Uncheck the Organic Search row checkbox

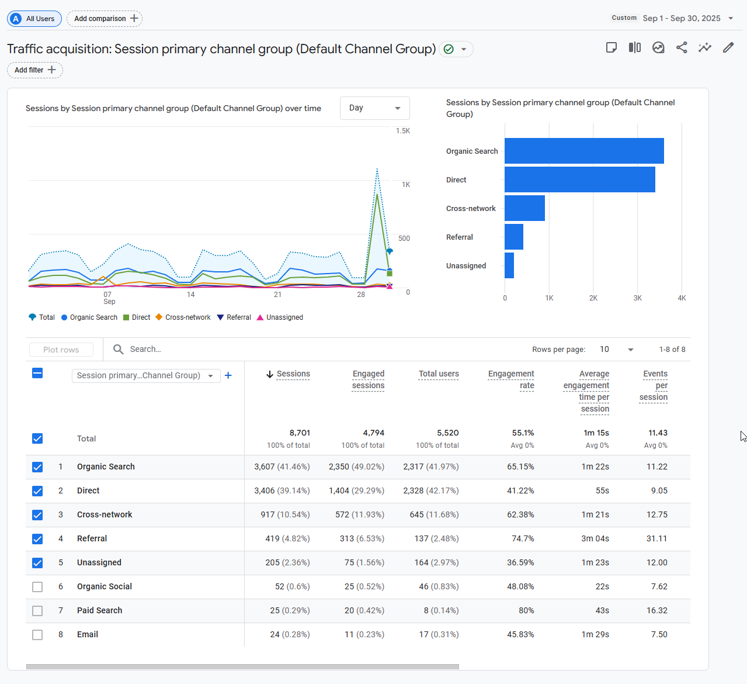pyautogui.click(x=37, y=467)
